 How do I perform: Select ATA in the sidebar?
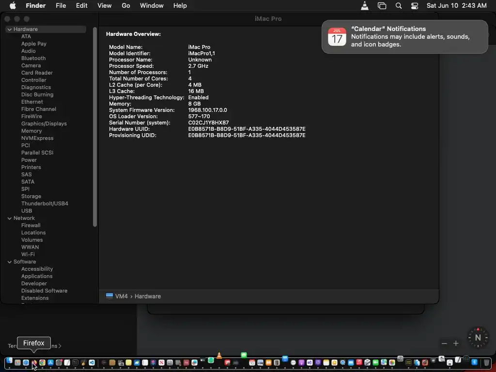(x=26, y=36)
